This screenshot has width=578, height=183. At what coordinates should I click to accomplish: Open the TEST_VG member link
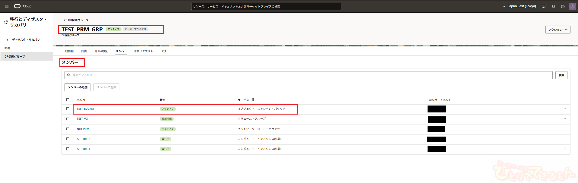(82, 119)
